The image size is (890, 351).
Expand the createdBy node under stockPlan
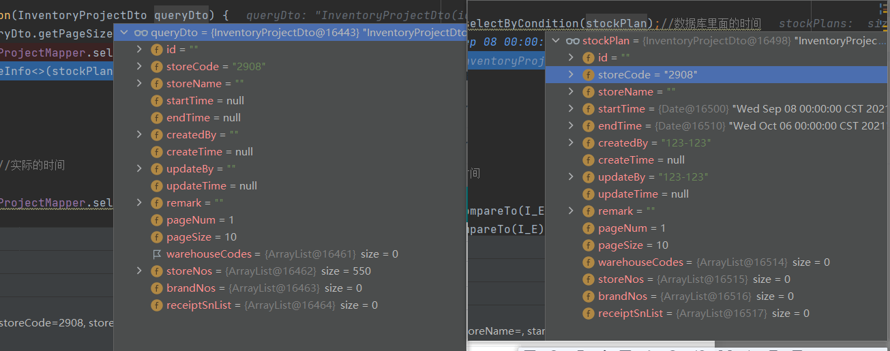pos(572,143)
